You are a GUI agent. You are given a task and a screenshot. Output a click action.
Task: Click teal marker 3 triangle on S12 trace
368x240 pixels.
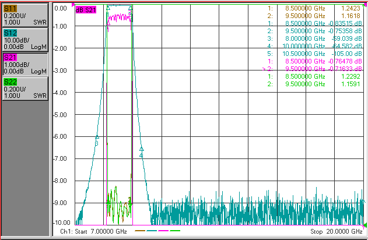(97, 137)
